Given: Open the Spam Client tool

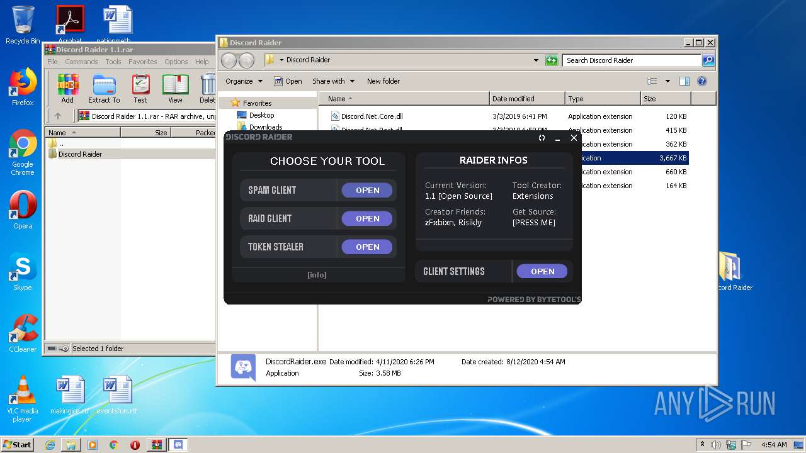Looking at the screenshot, I should click(x=367, y=190).
